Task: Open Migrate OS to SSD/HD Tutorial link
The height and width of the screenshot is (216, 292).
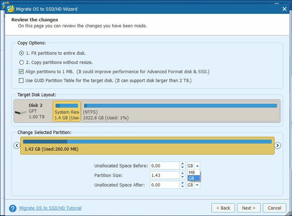Action: 50,208
